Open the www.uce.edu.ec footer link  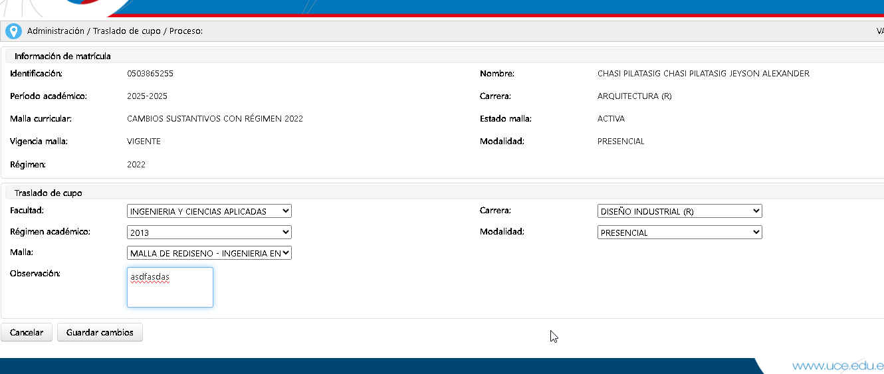click(x=837, y=366)
